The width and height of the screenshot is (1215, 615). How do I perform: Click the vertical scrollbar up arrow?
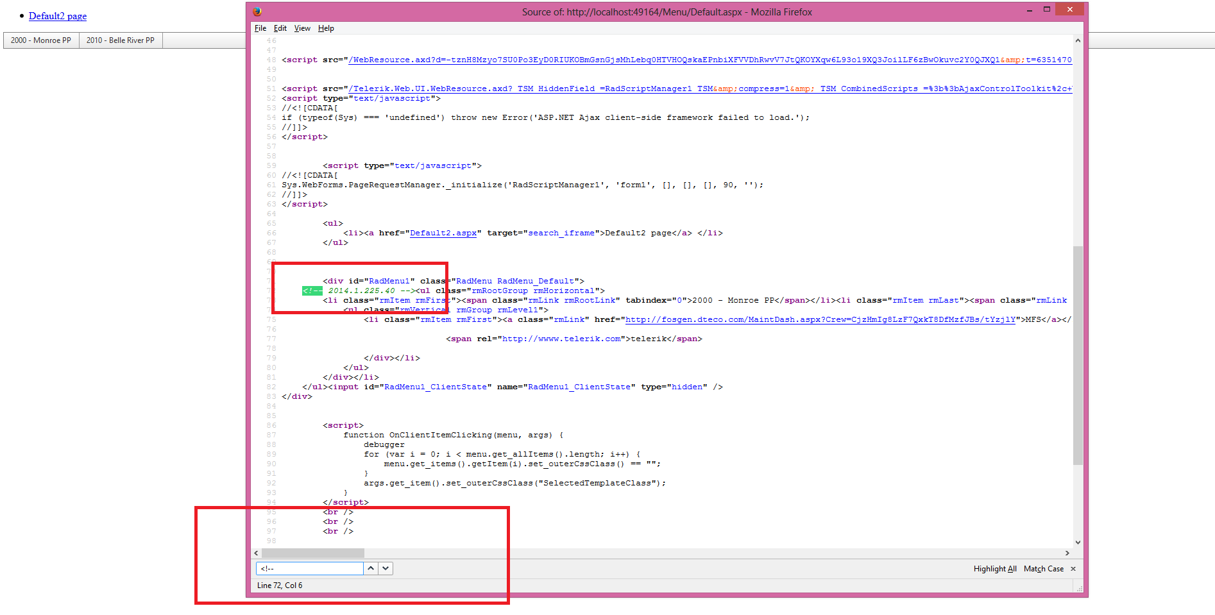[x=1078, y=40]
